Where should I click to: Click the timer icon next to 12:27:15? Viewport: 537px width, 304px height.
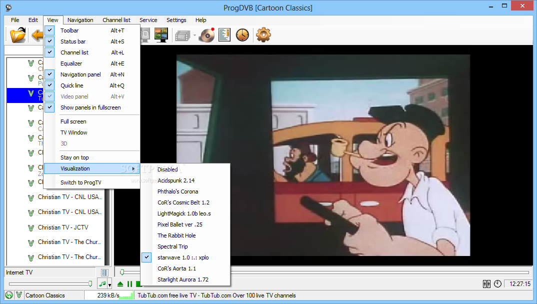(497, 284)
